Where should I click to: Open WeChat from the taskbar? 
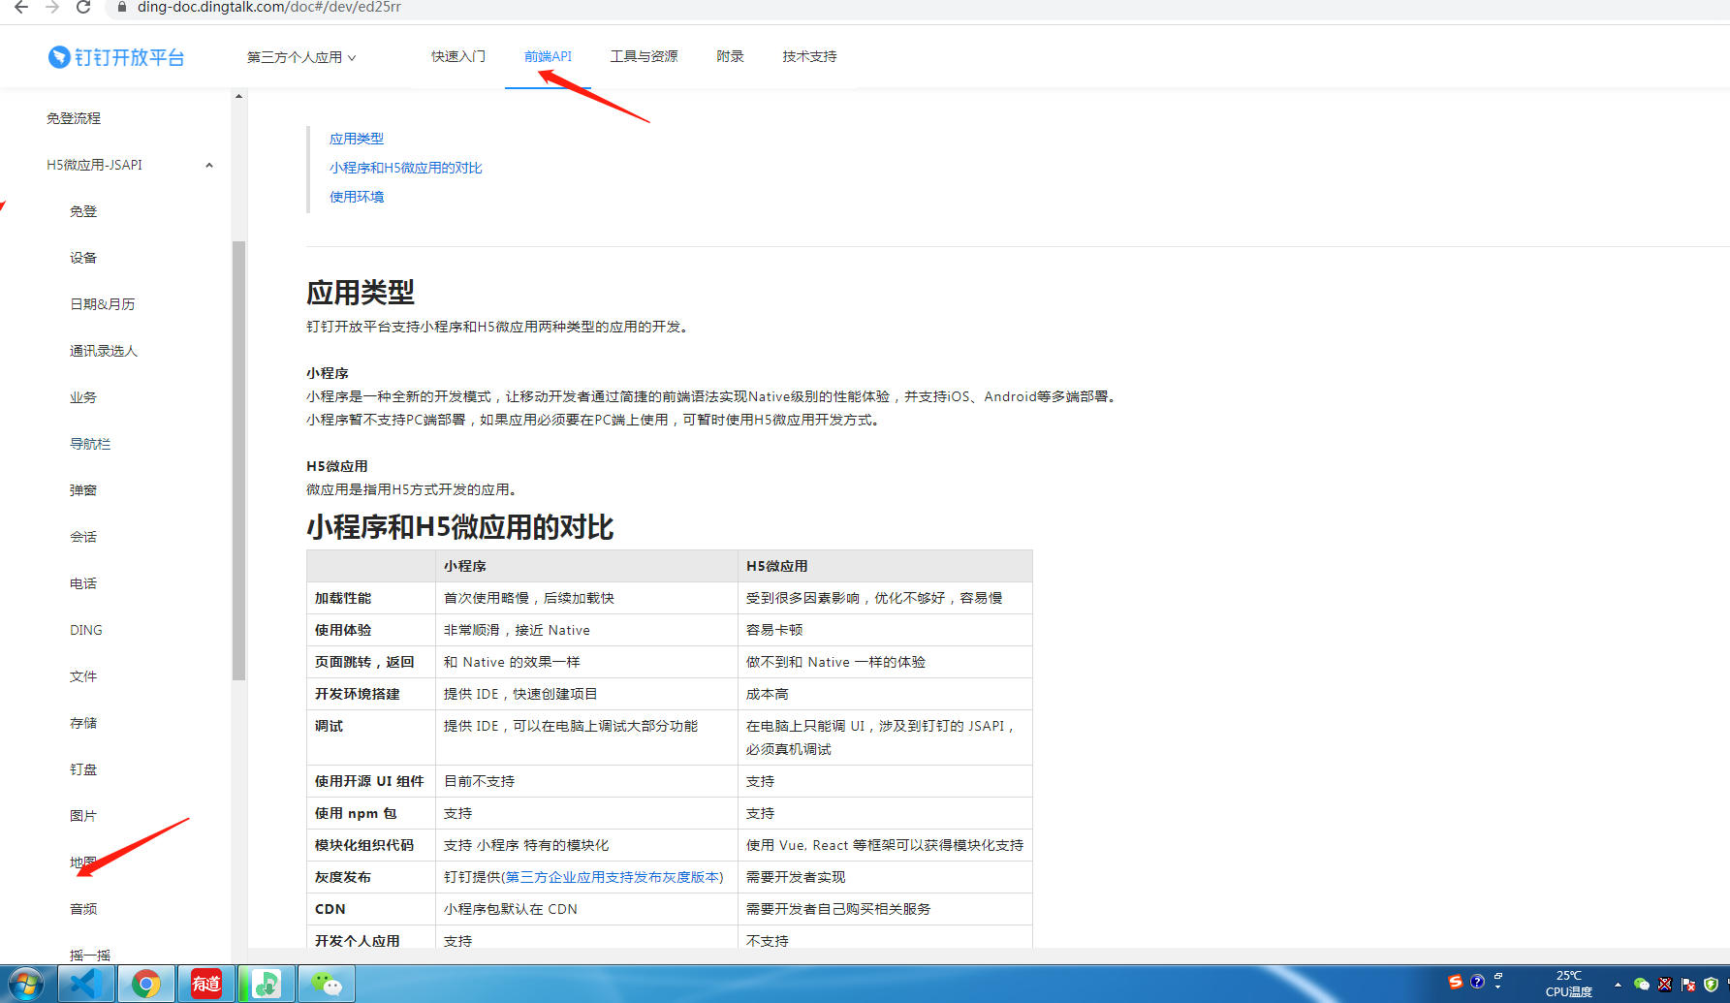(326, 983)
